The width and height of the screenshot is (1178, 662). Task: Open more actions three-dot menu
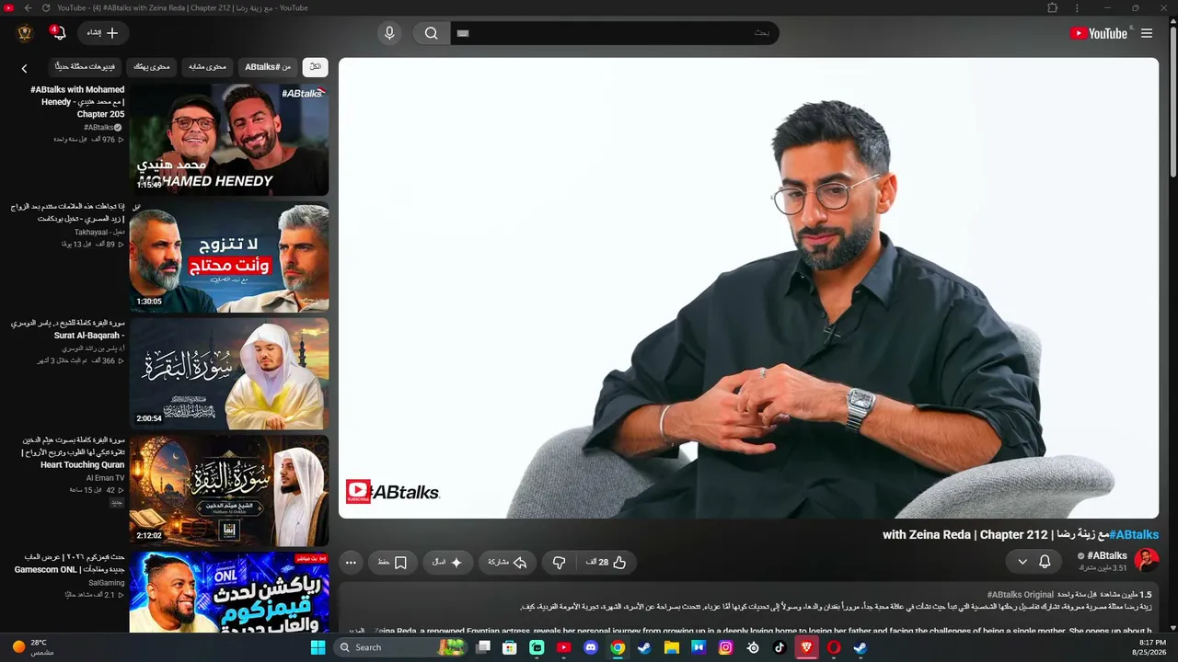pyautogui.click(x=351, y=562)
